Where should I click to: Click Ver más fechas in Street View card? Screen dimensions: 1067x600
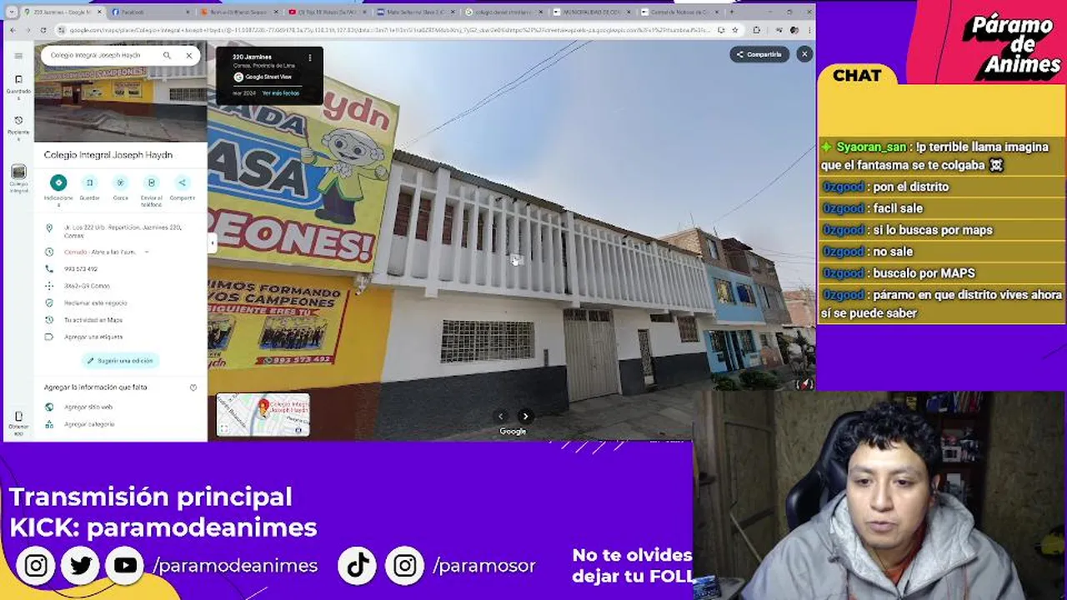pyautogui.click(x=281, y=93)
